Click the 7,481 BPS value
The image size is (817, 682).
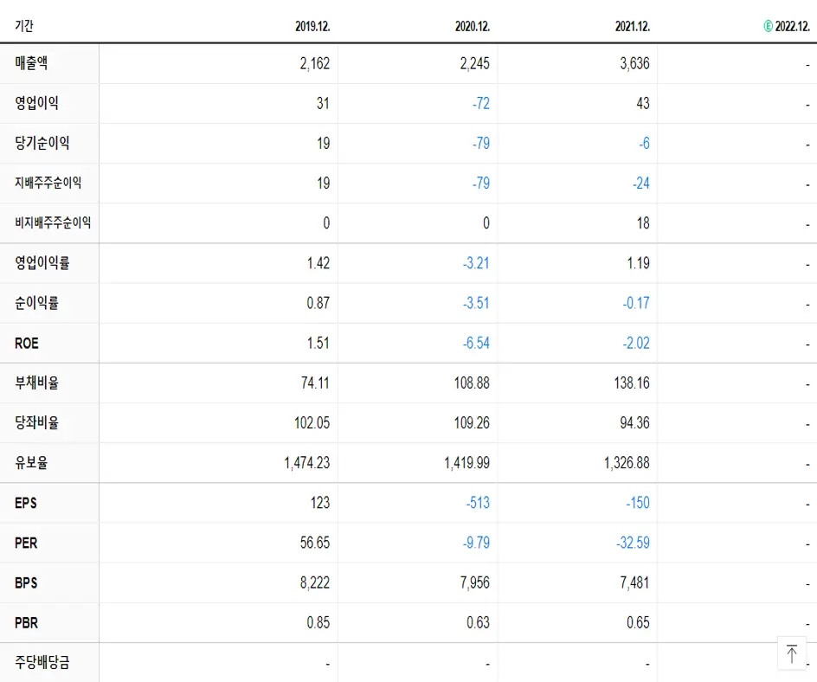point(634,583)
